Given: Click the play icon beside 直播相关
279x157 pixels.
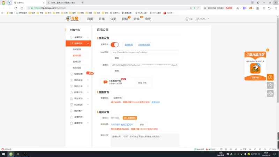Looking at the screenshot, I should pos(71,43).
